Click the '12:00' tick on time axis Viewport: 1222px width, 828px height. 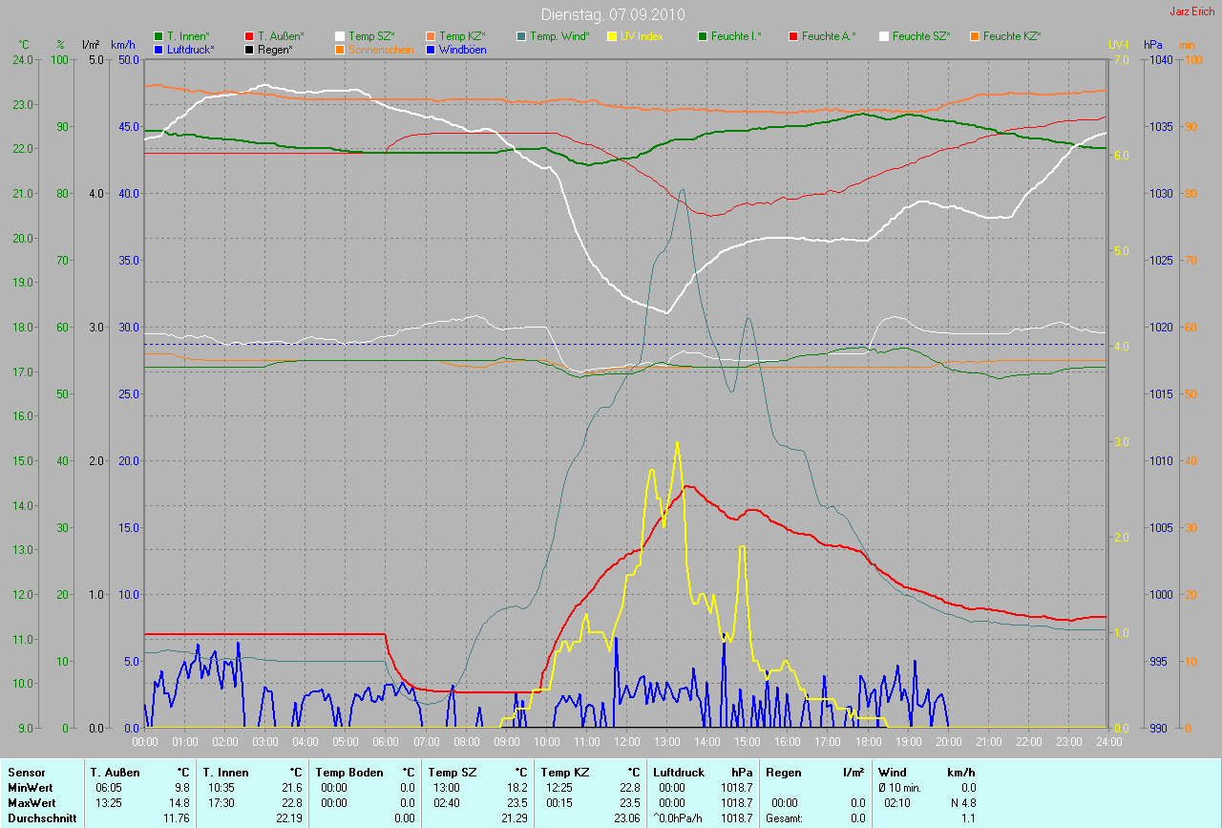coord(626,740)
